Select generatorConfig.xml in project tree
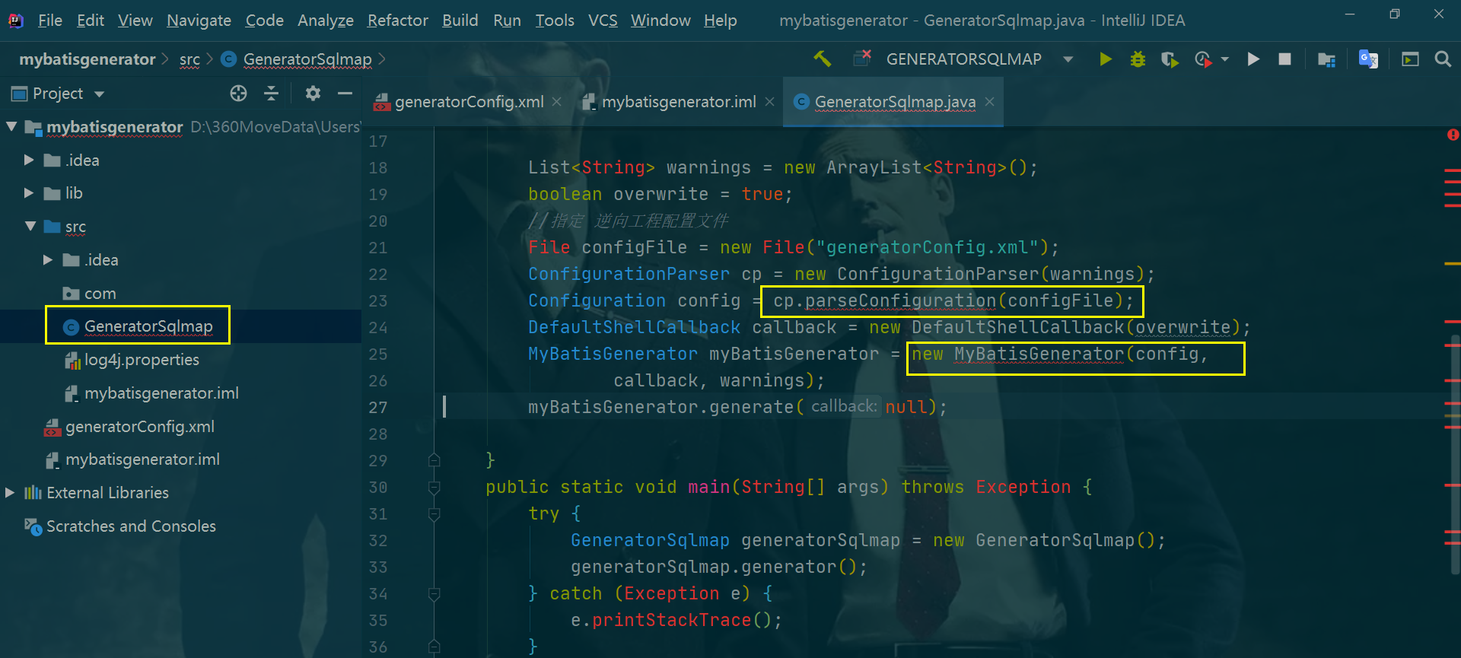 (x=140, y=427)
